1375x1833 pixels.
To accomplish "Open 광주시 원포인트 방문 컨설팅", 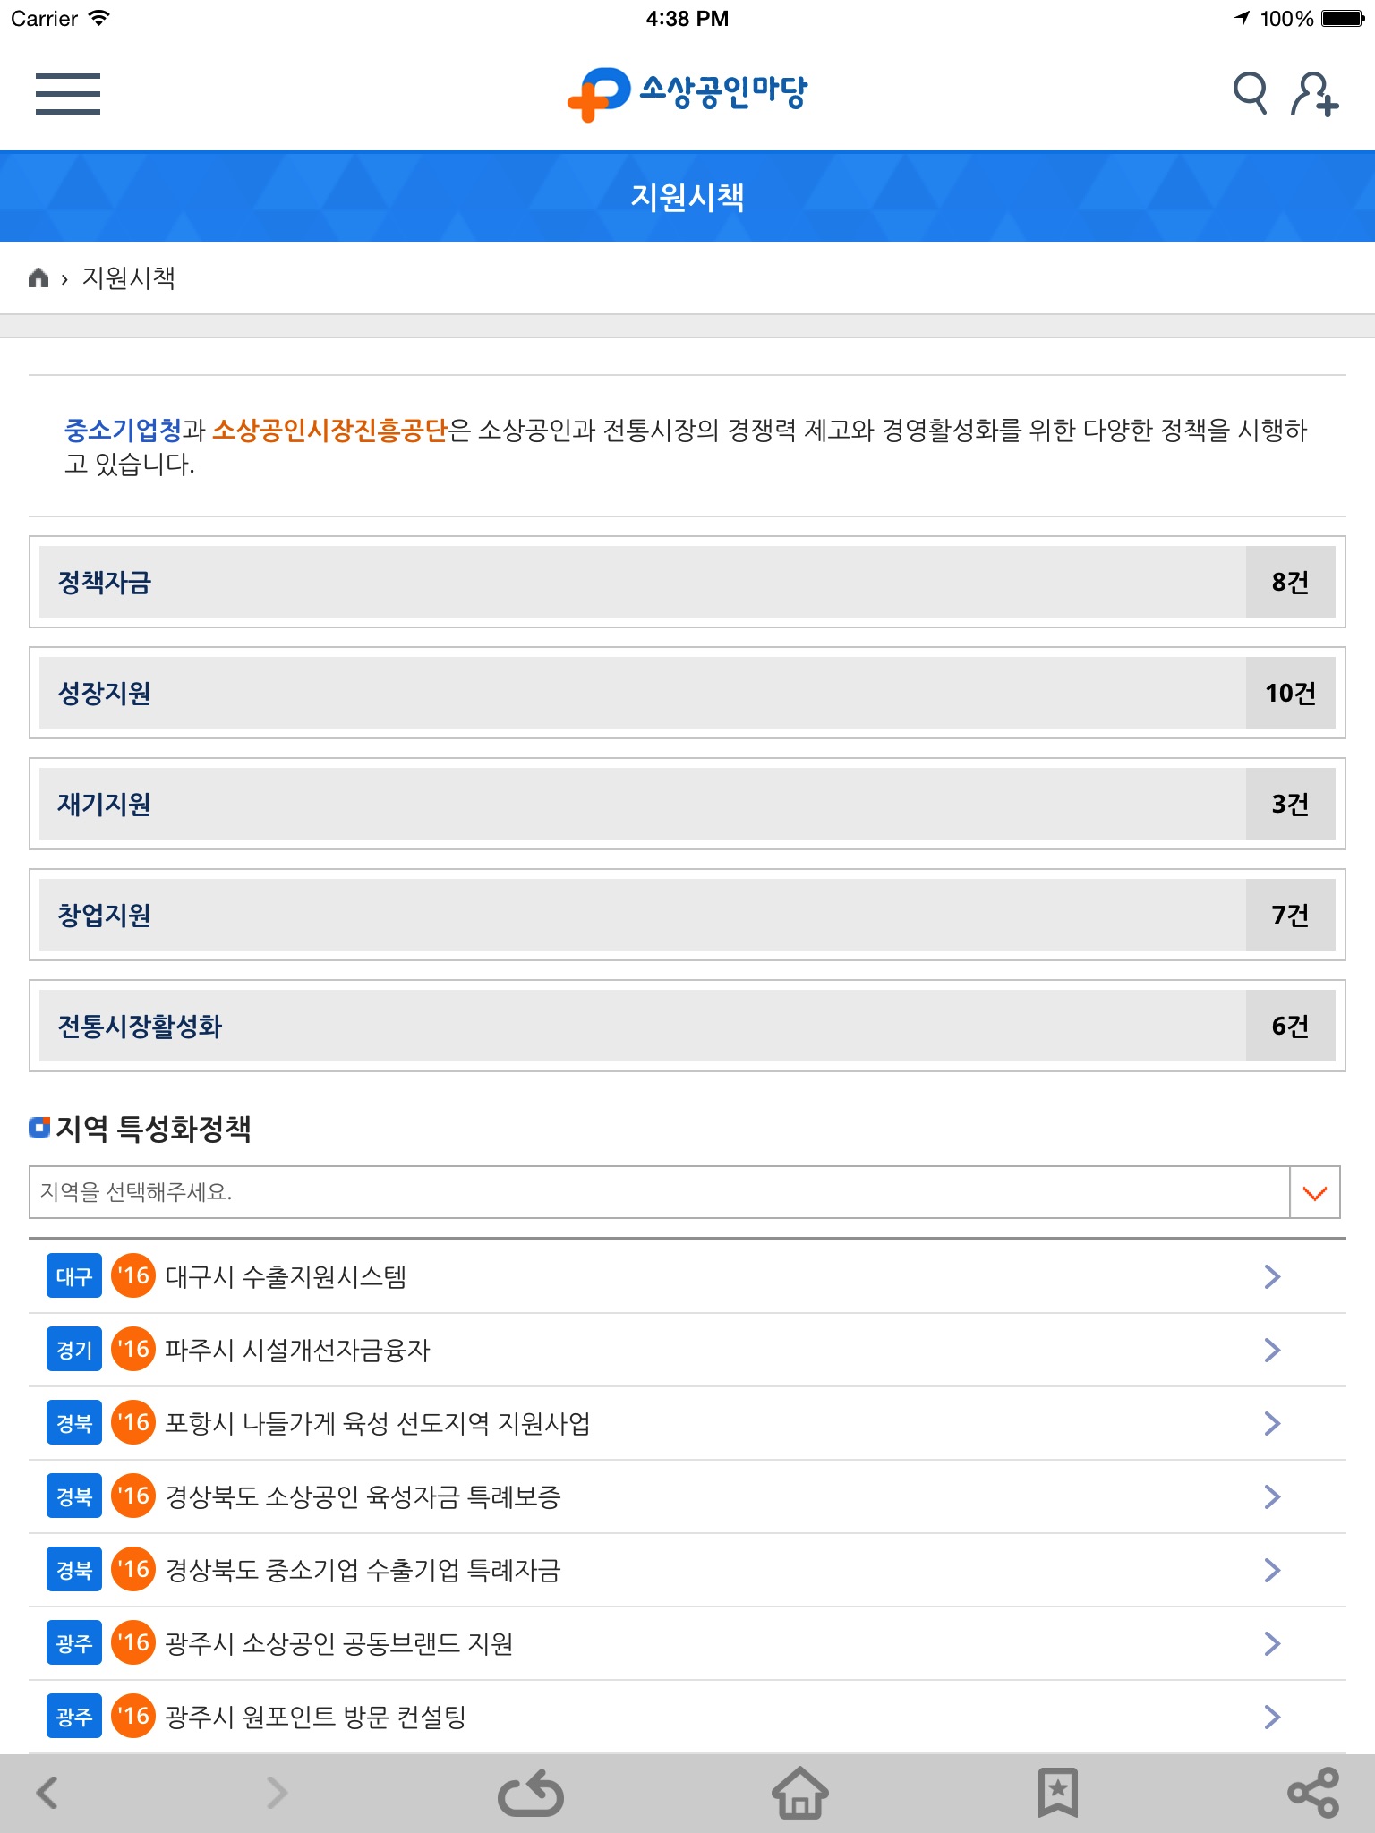I will coord(315,1717).
